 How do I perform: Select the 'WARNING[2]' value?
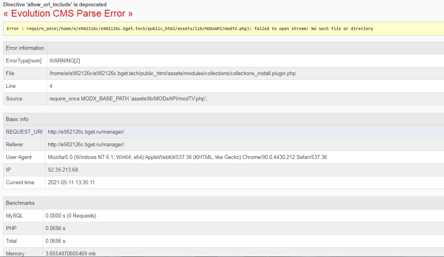[65, 61]
